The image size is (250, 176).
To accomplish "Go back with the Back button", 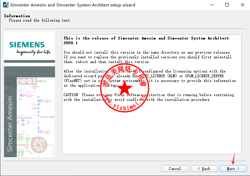I will click(204, 169).
